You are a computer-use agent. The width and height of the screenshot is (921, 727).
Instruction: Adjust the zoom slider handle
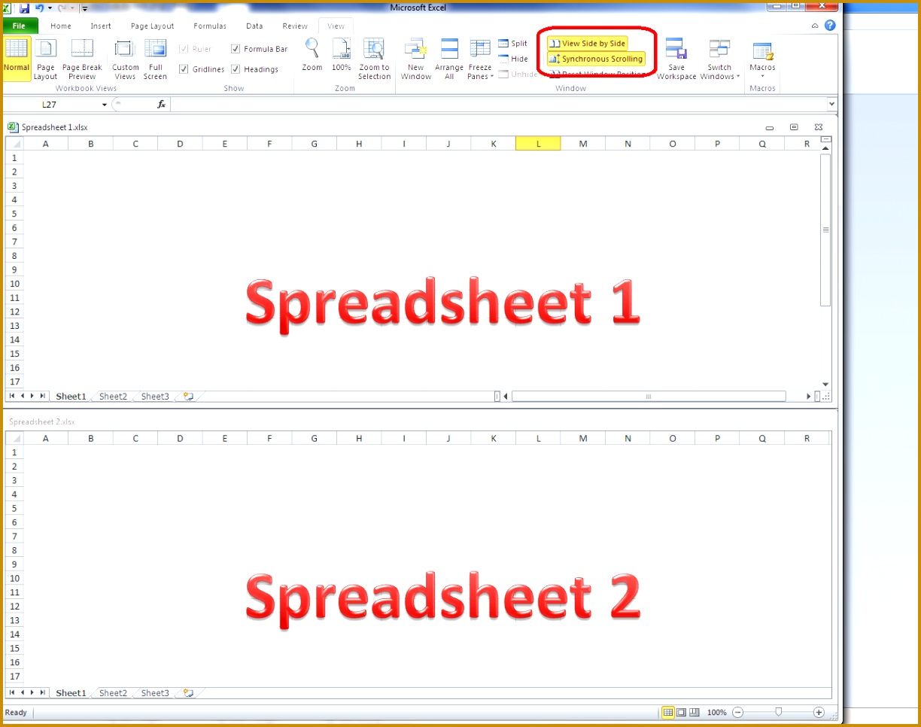pyautogui.click(x=779, y=712)
